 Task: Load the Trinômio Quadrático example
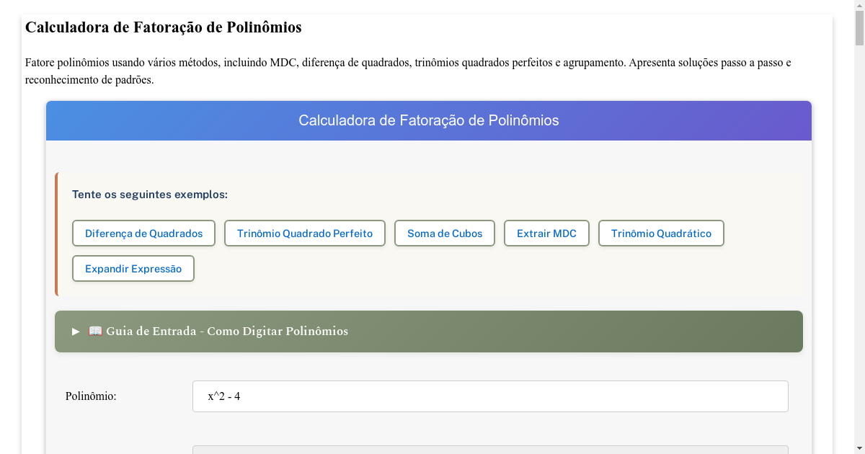[x=660, y=233]
